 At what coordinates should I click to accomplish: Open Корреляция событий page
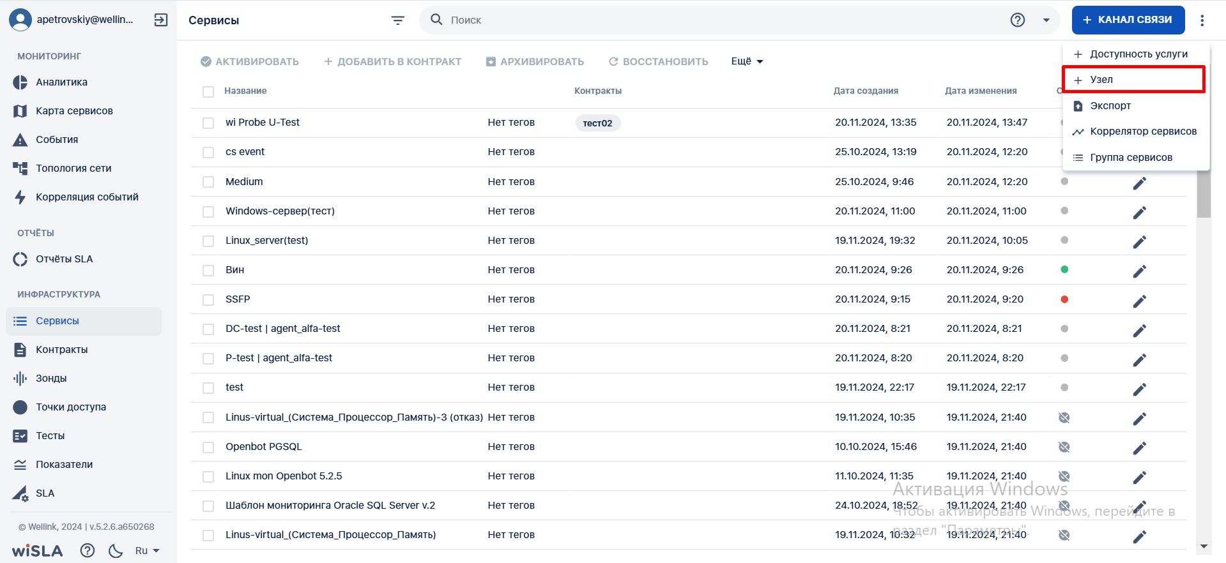87,197
